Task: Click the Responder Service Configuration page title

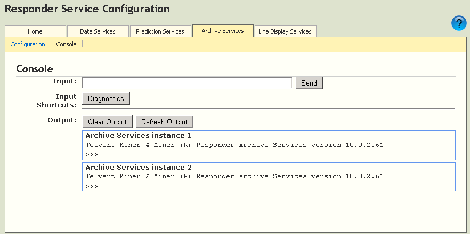Action: tap(87, 9)
